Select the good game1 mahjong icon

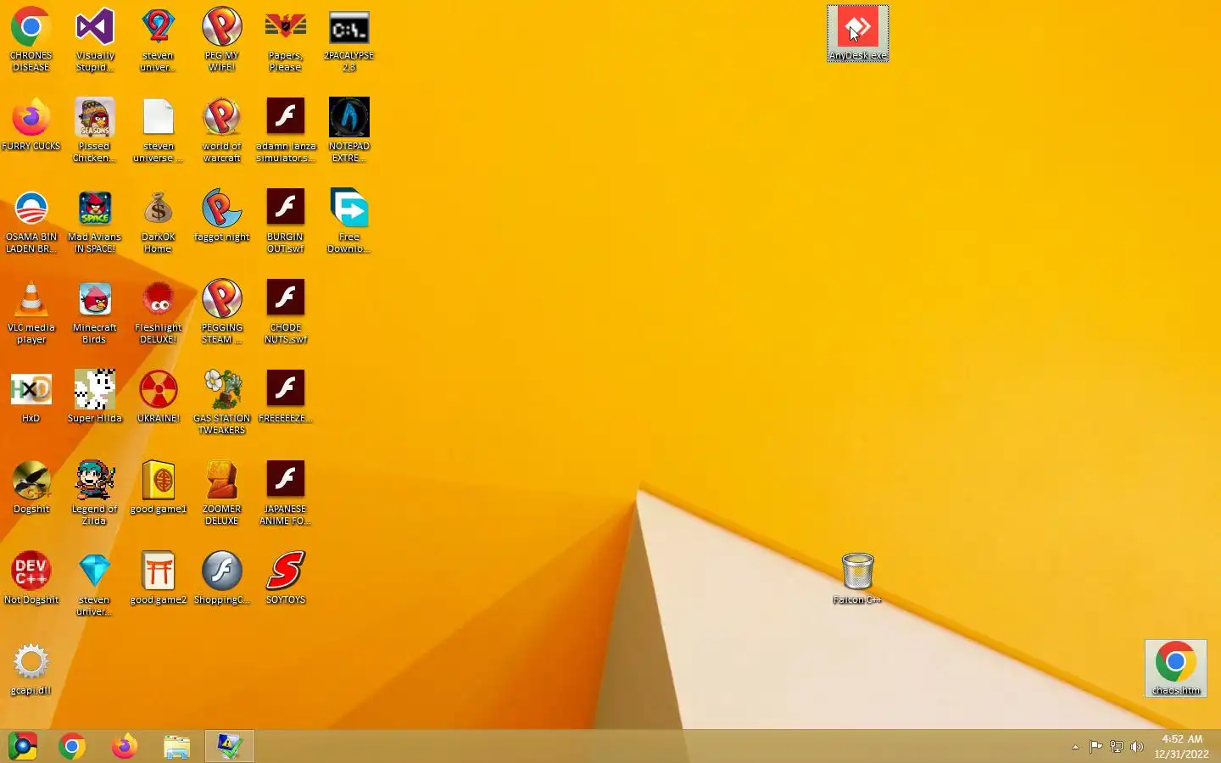159,487
